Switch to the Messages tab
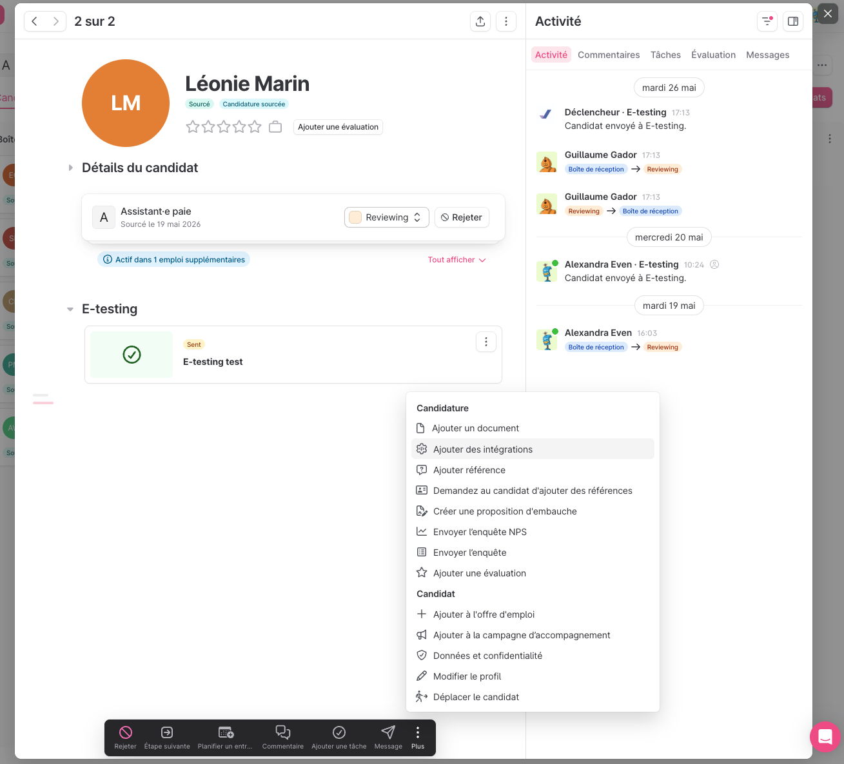The width and height of the screenshot is (844, 764). (767, 55)
